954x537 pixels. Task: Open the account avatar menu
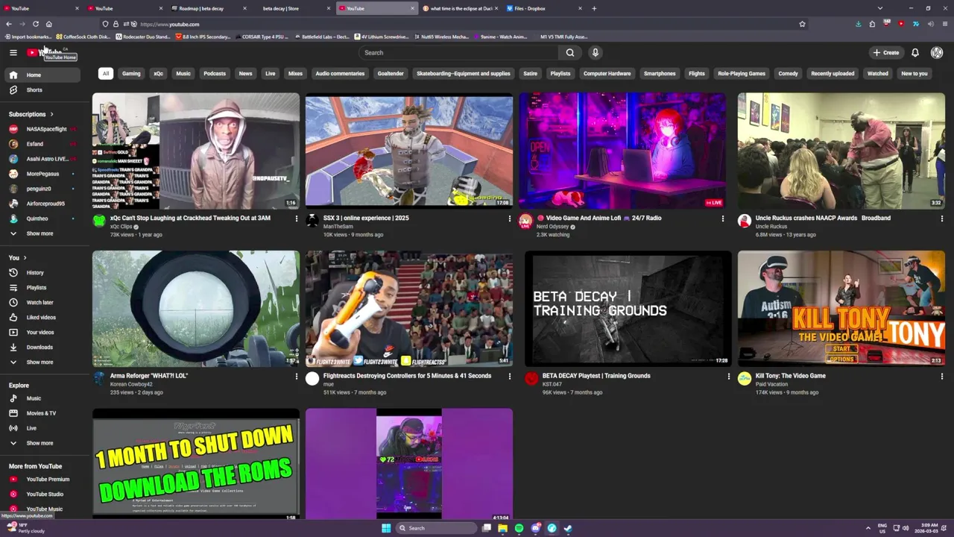click(x=937, y=52)
